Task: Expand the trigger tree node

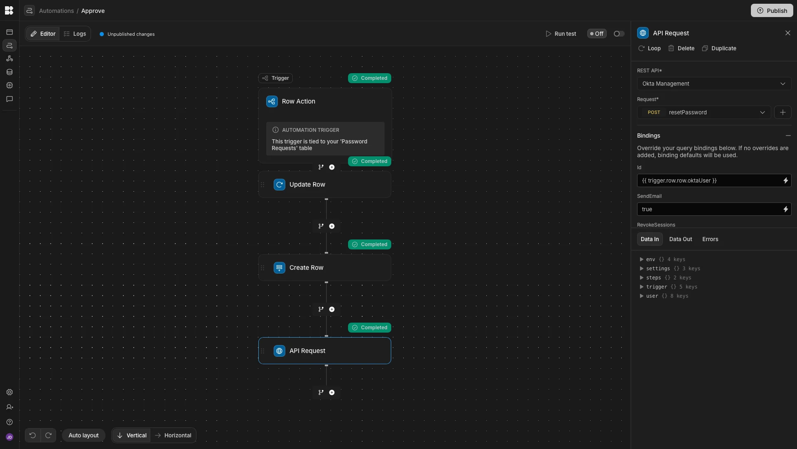Action: coord(641,287)
